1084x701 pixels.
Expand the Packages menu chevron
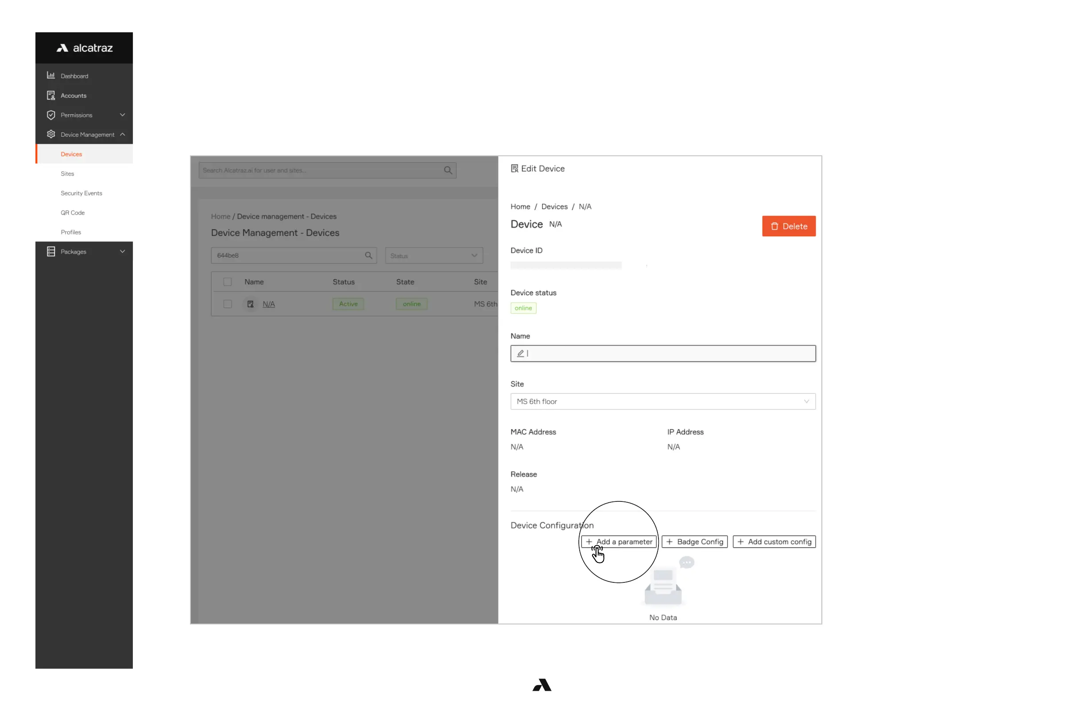click(x=122, y=251)
